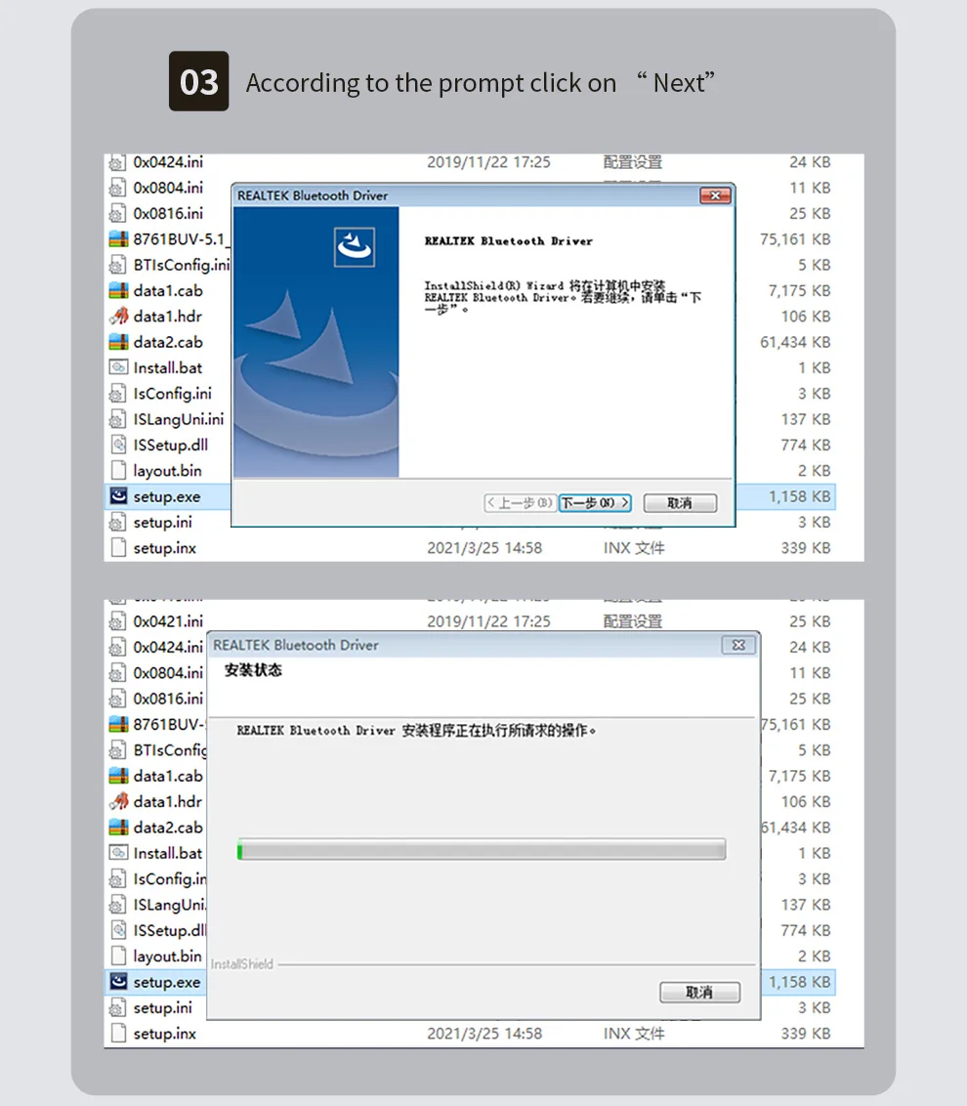Click the layout.bin icon behind the welcome wizard

point(118,471)
